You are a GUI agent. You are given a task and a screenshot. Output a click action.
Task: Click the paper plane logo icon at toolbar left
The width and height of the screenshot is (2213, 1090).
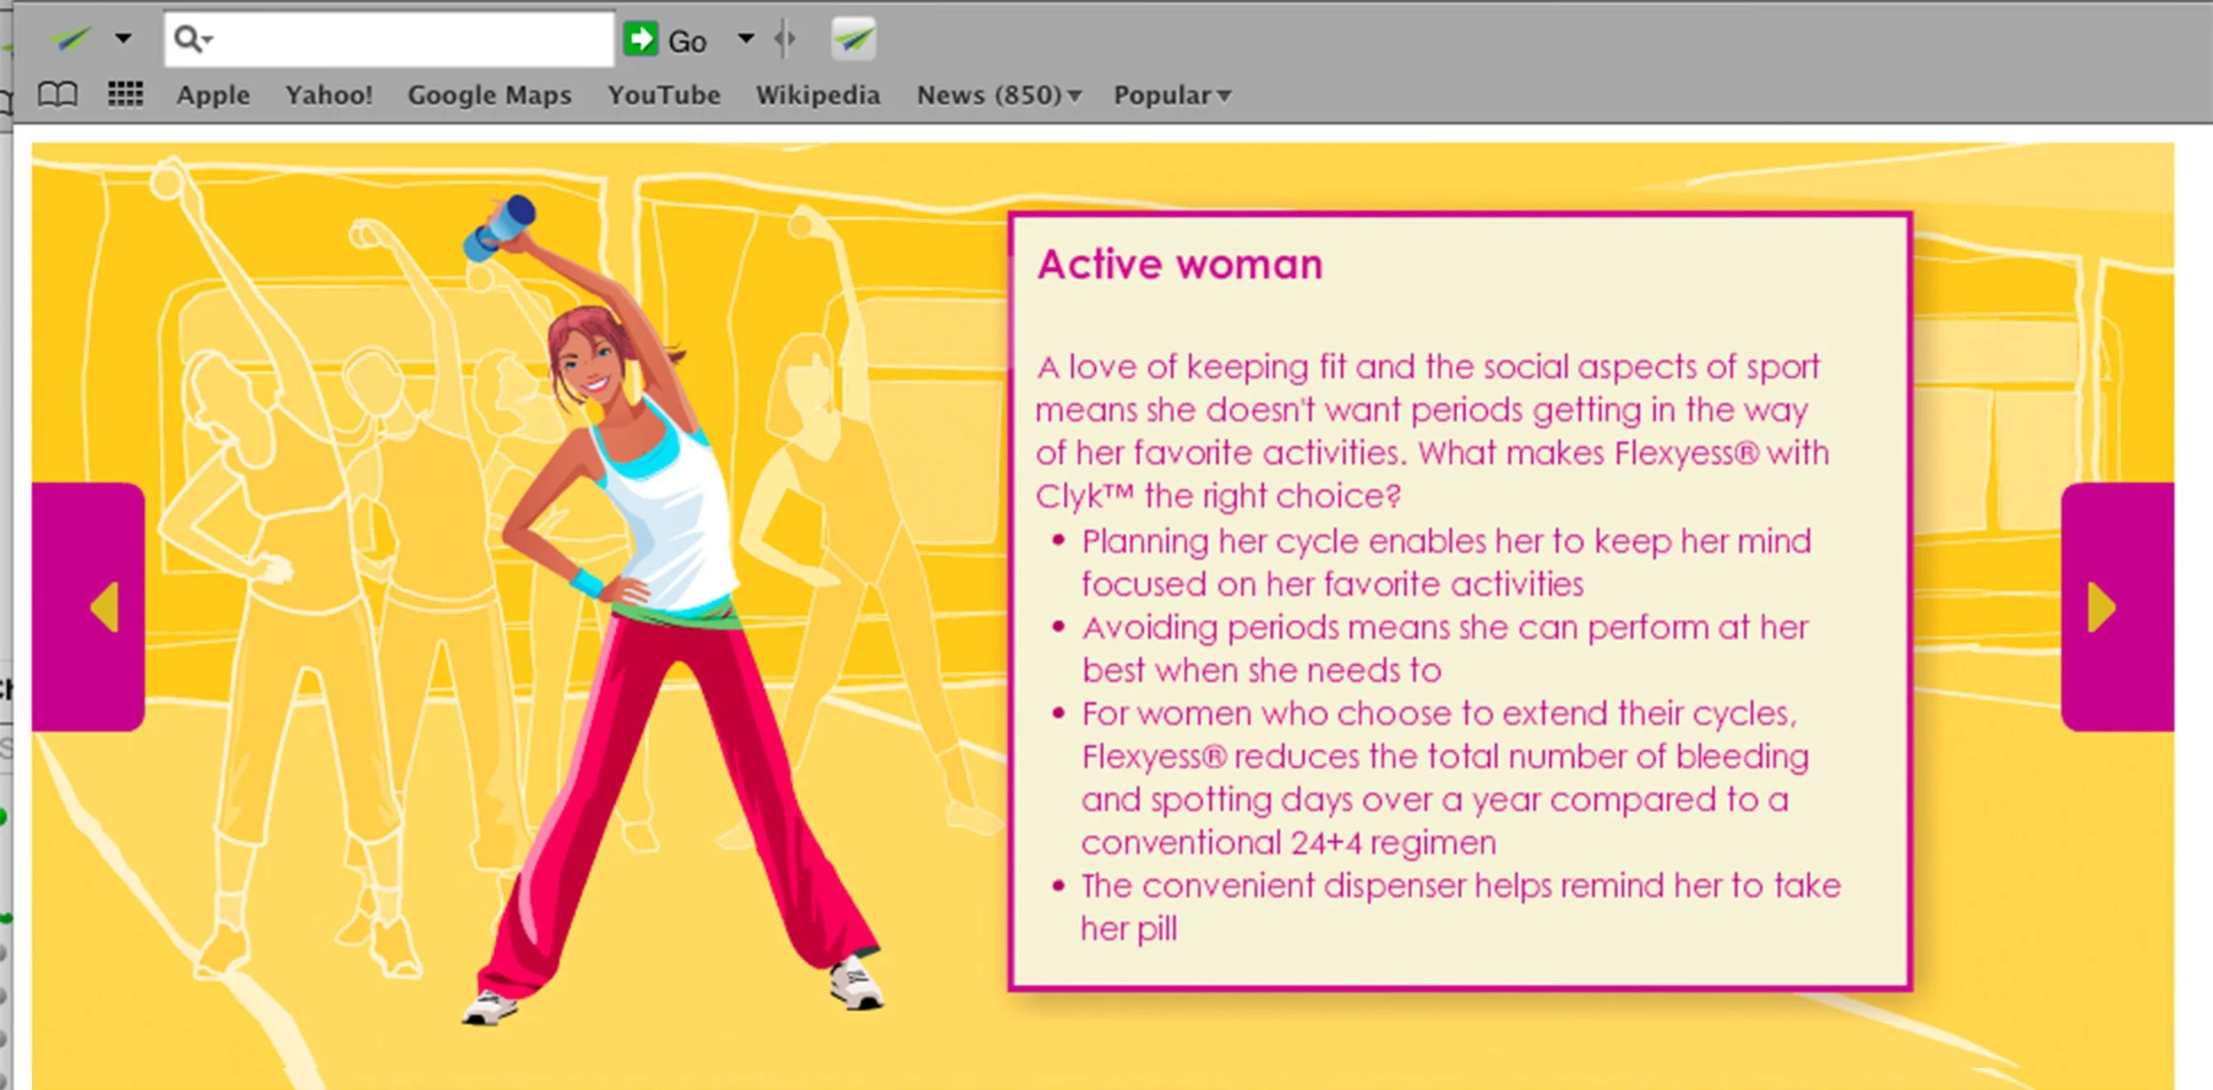click(69, 39)
